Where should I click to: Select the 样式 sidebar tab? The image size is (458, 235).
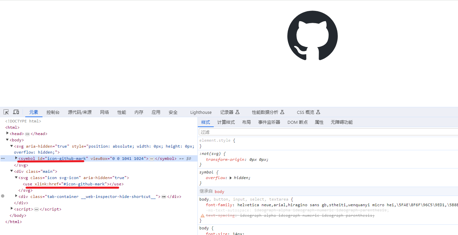(205, 122)
